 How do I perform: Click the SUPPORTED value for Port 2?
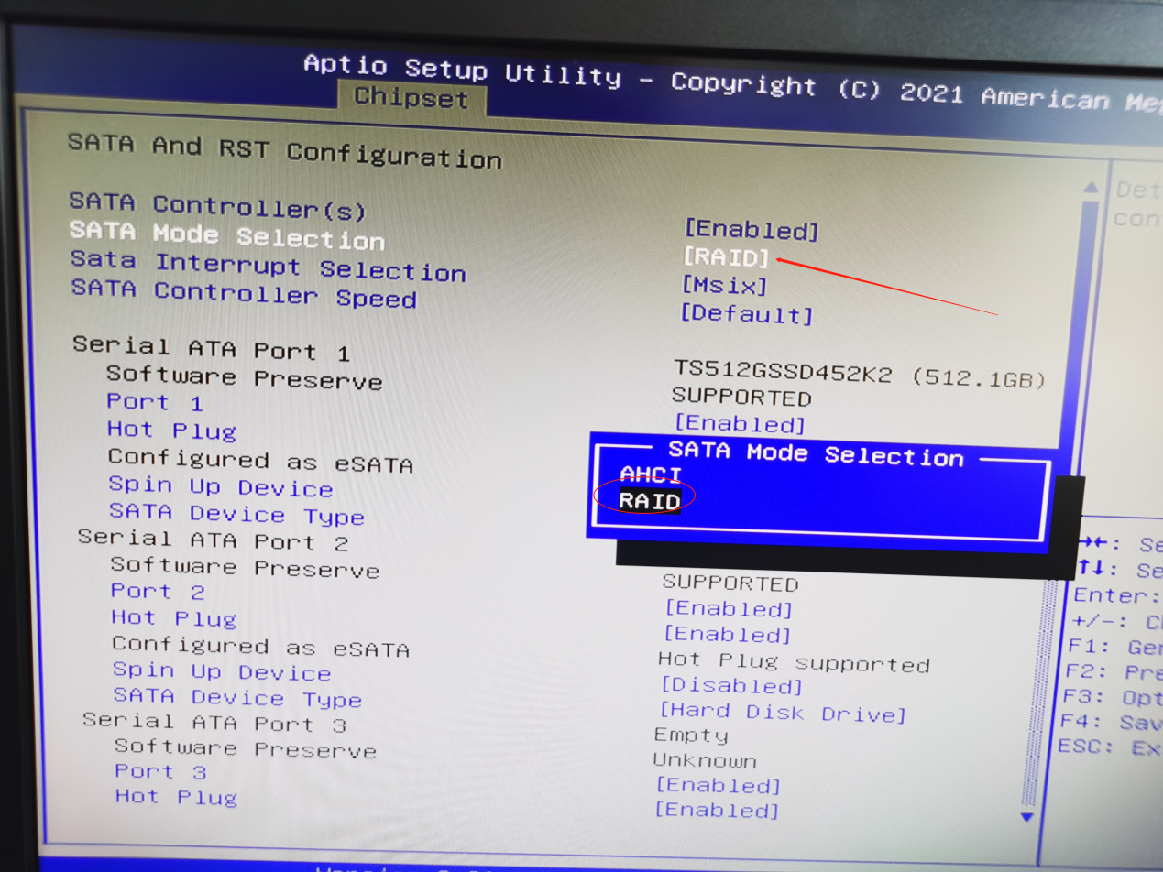pyautogui.click(x=730, y=583)
